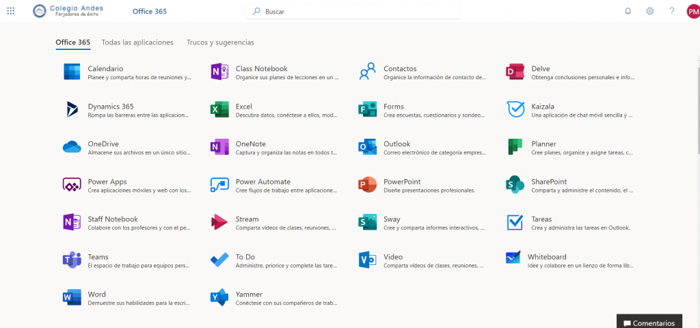Image resolution: width=700 pixels, height=328 pixels.
Task: Launch the Planner icon
Action: pos(515,147)
